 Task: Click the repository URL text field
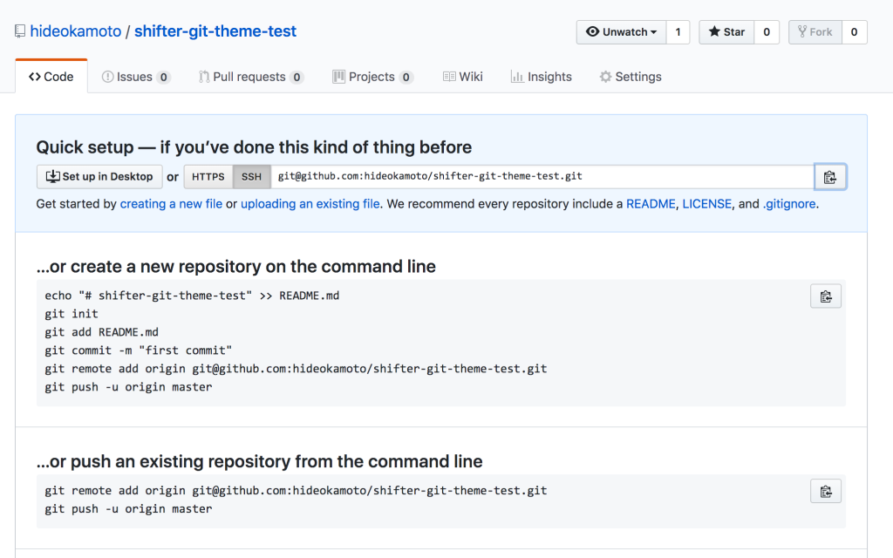(541, 177)
